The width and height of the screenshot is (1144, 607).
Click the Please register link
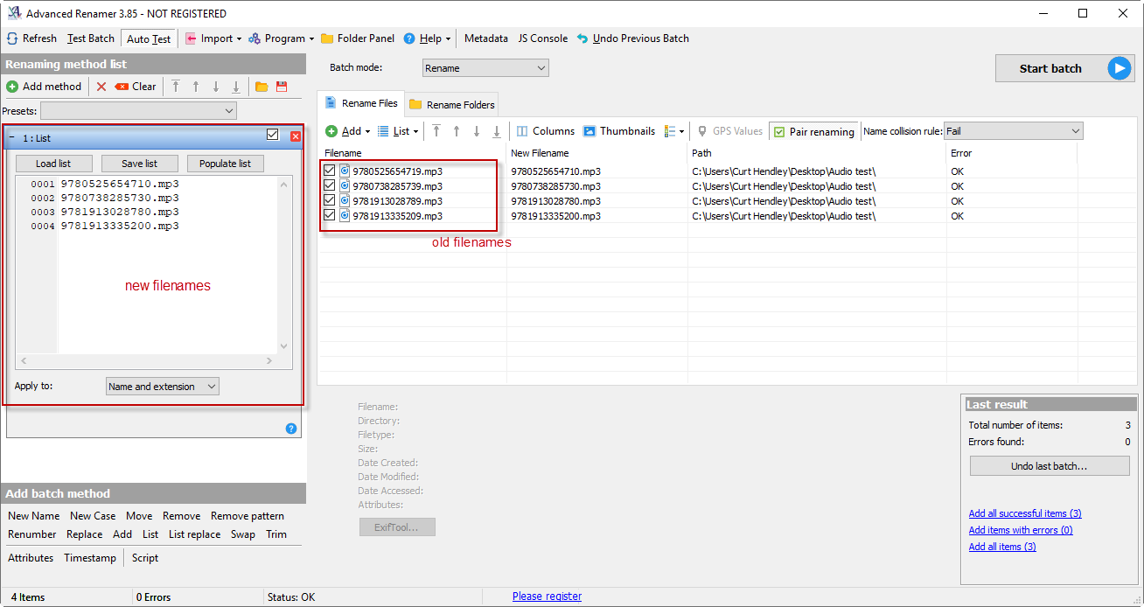tap(547, 597)
